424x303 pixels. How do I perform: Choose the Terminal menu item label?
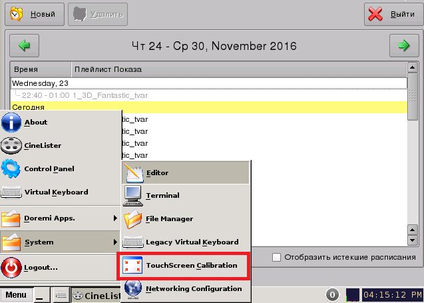tap(162, 195)
